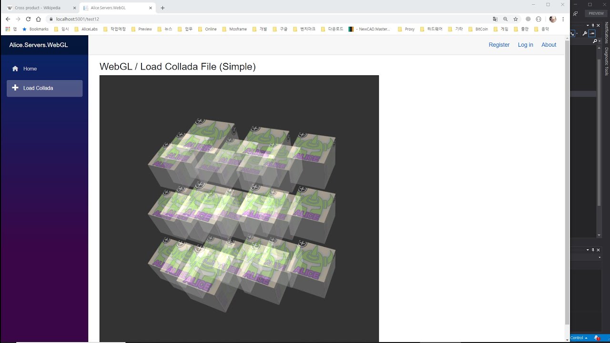Select the Alice.Servers.WebGL tab
610x343 pixels.
click(x=117, y=8)
